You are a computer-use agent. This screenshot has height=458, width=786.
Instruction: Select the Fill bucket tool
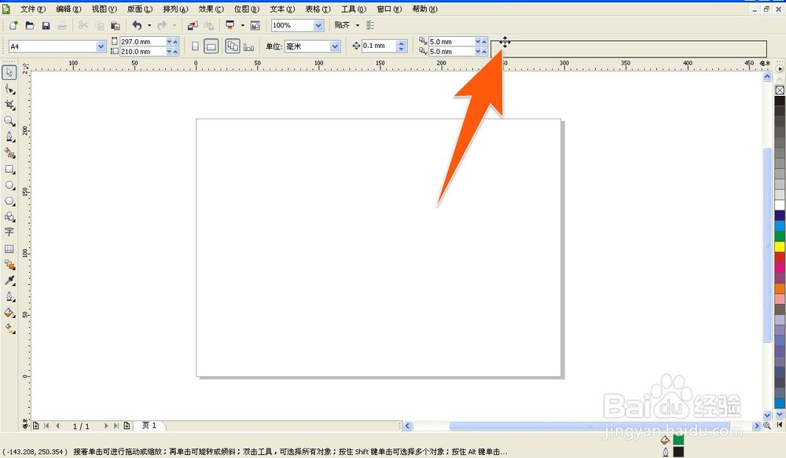(x=9, y=313)
